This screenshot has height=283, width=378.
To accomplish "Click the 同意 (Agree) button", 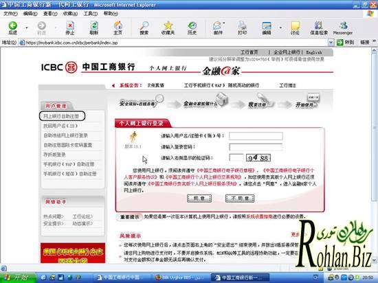I will [199, 199].
